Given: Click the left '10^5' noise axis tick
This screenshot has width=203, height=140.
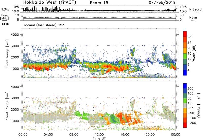Looking at the screenshot, I should [15, 7].
